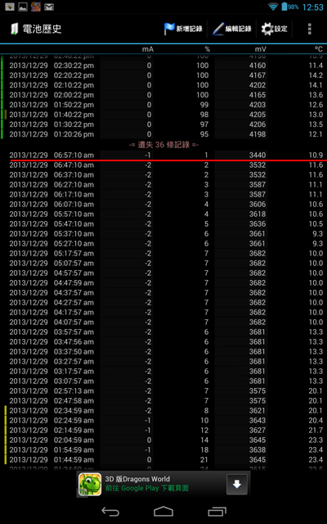327x524 pixels.
Task: Select the 01:44:59 am record row
Action: pyautogui.click(x=163, y=460)
